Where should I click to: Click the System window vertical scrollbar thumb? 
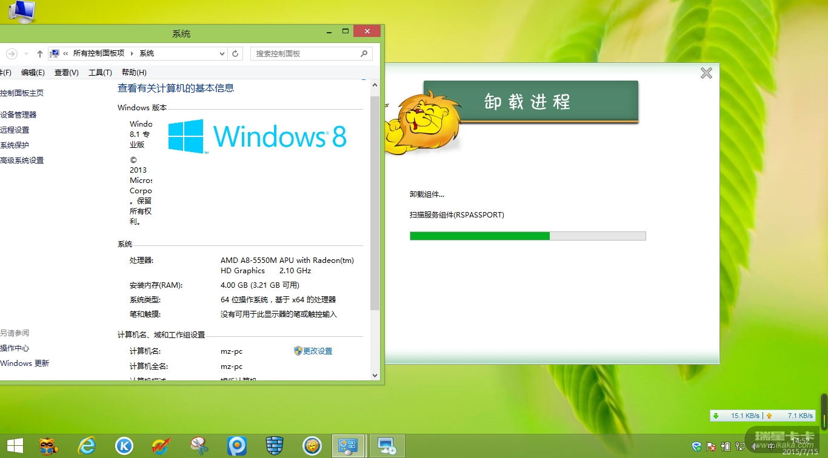(375, 203)
